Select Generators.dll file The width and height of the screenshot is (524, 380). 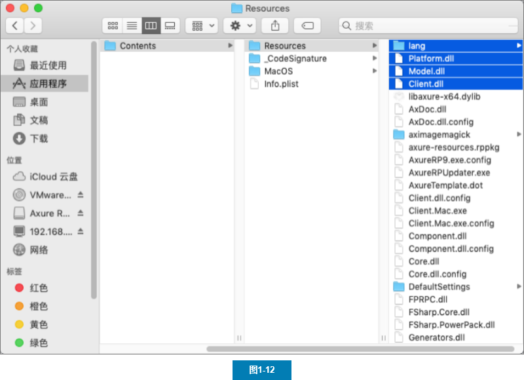[x=456, y=337]
